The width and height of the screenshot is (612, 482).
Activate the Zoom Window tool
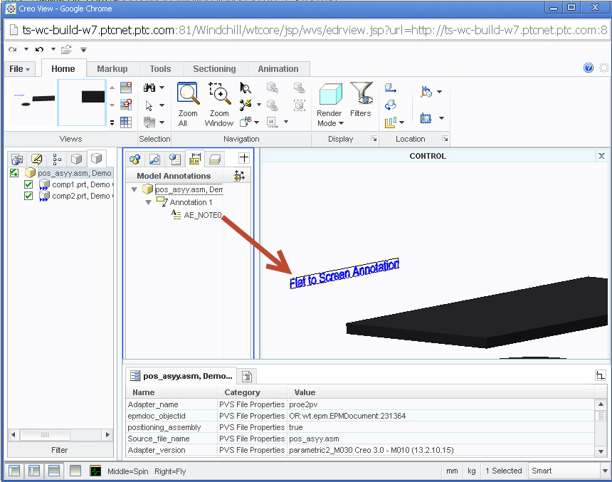[219, 104]
